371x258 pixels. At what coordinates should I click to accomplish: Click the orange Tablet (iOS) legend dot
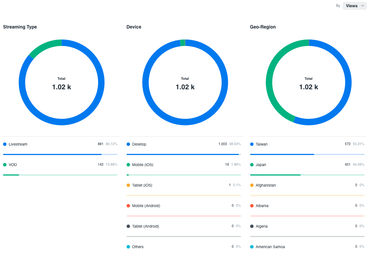point(128,185)
